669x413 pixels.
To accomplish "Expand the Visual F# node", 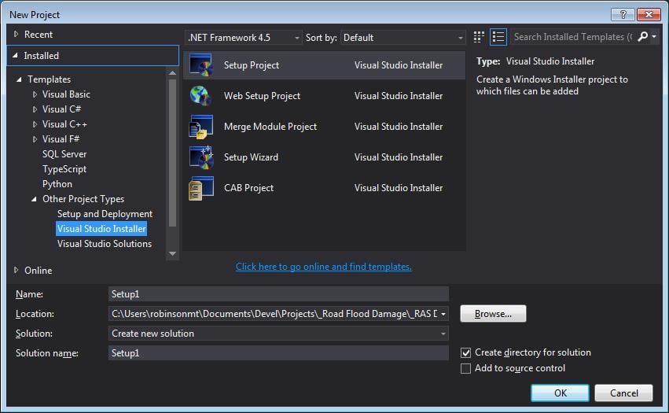I will [x=35, y=139].
